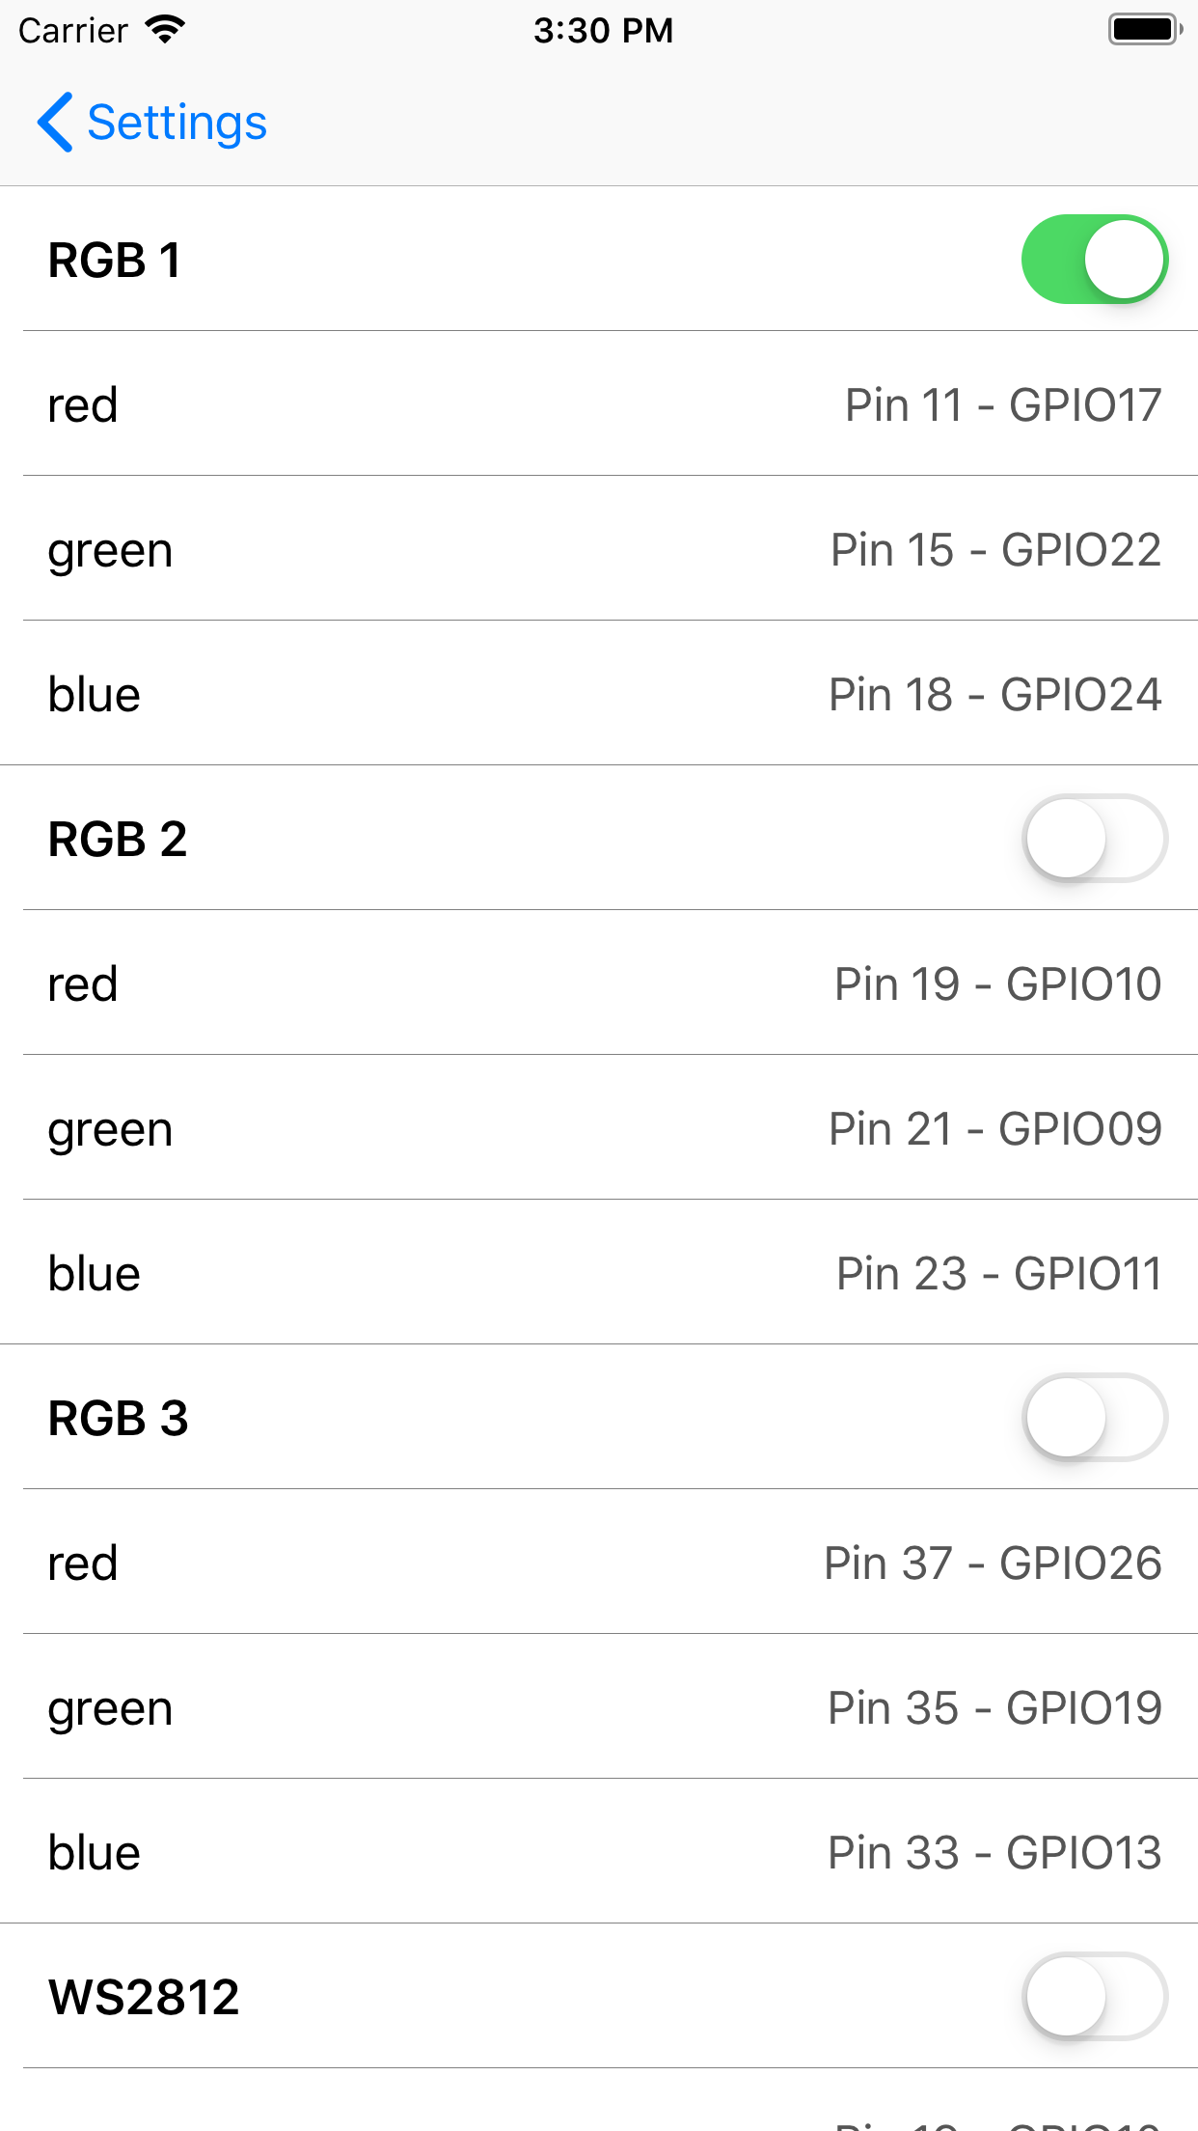Tap the clock showing 3:30 PM
The image size is (1198, 2131).
602,30
